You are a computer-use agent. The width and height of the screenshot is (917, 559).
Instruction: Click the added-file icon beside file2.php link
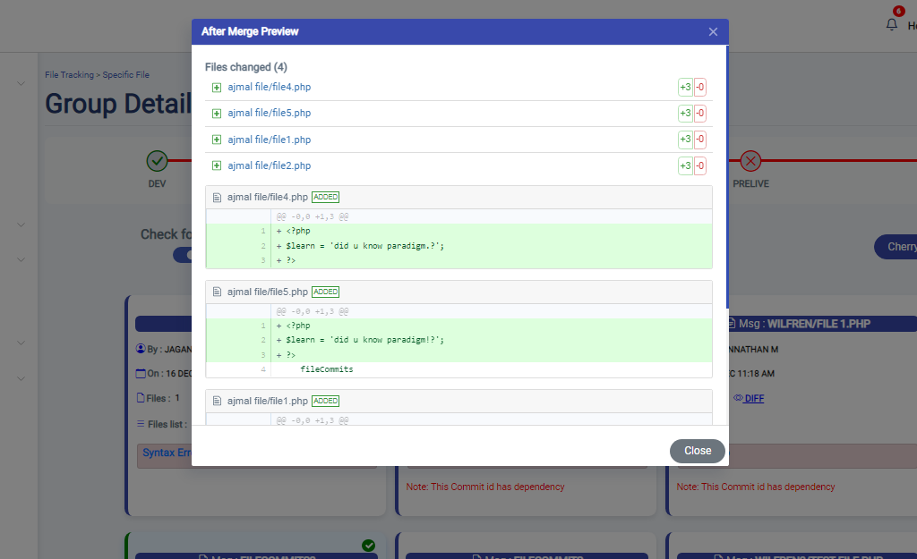coord(217,166)
